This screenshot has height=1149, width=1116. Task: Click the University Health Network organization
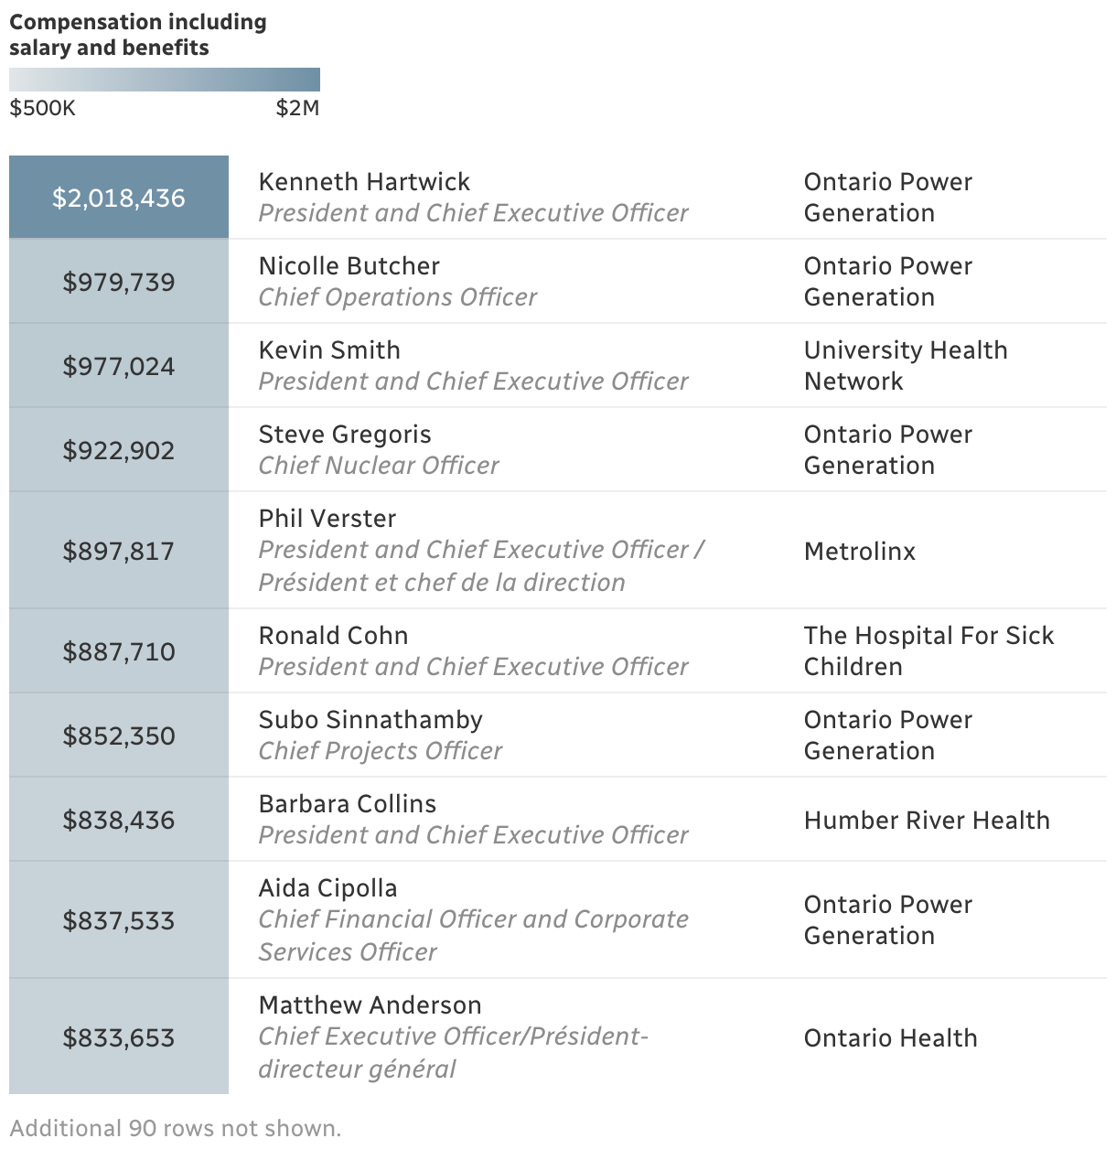coord(905,366)
